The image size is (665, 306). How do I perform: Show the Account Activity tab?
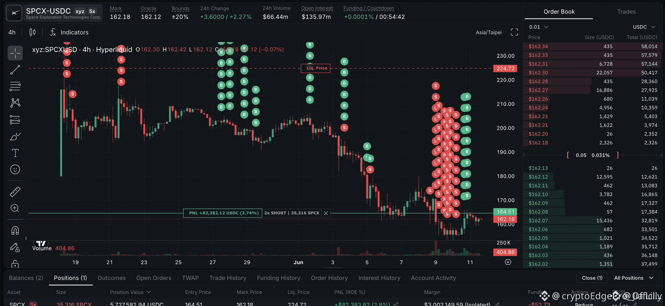[x=433, y=278]
